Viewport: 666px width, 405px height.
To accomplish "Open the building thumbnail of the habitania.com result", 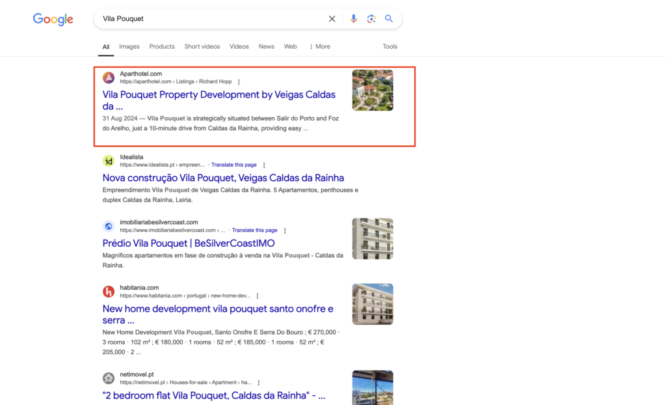I will pos(373,304).
